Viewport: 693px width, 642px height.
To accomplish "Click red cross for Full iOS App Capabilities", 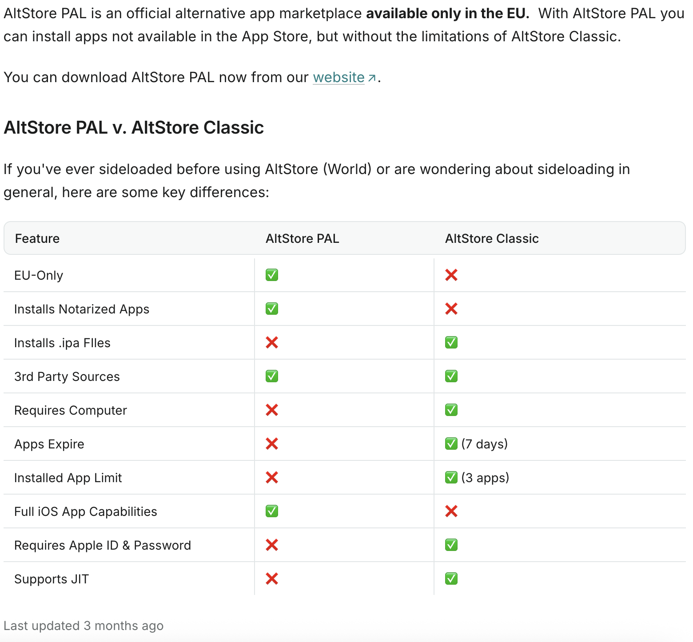I will 451,511.
